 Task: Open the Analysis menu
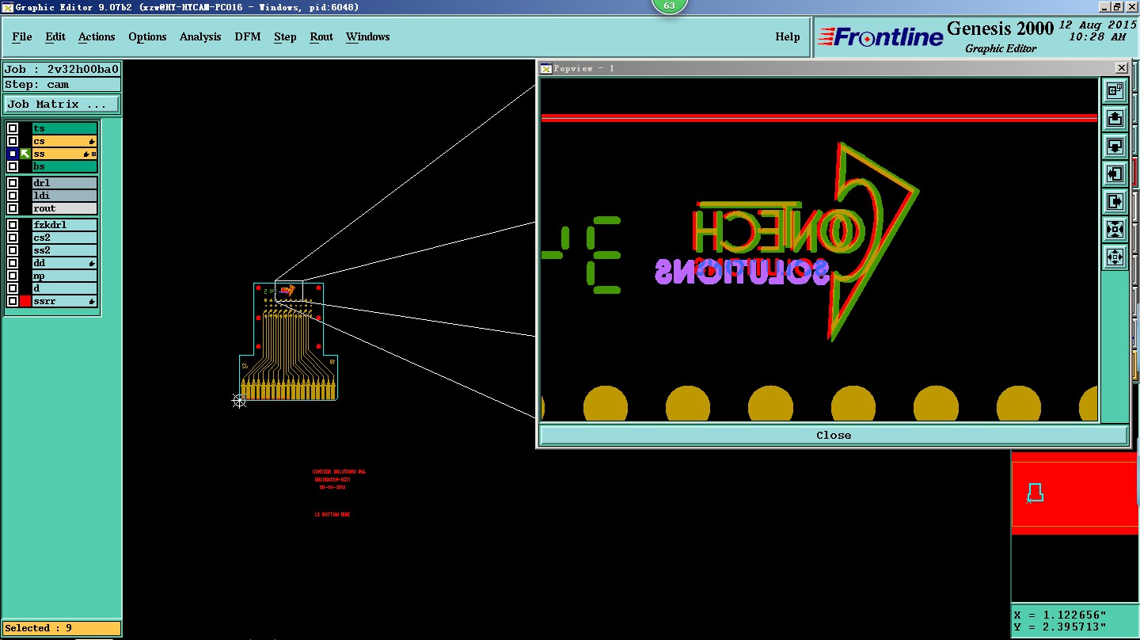(200, 36)
